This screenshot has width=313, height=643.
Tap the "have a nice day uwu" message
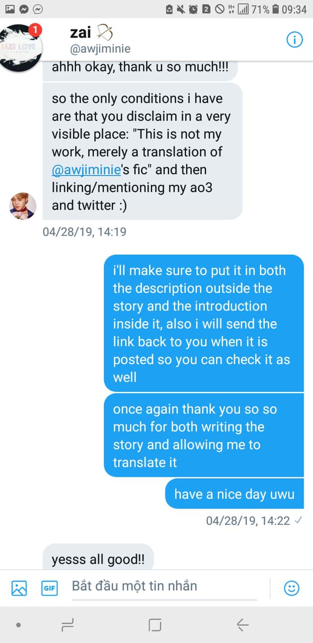(x=234, y=494)
